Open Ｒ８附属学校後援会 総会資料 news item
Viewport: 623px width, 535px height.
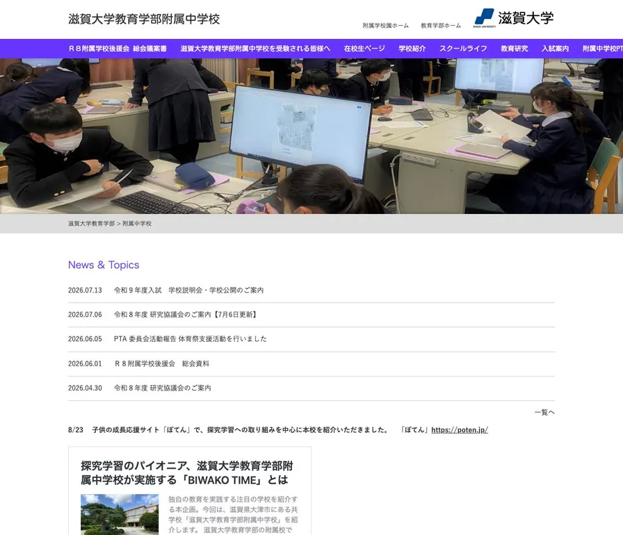click(x=162, y=363)
